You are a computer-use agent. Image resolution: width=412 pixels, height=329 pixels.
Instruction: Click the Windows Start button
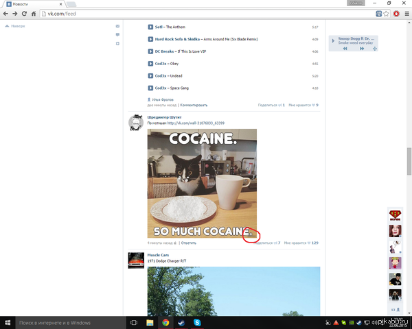[7, 322]
